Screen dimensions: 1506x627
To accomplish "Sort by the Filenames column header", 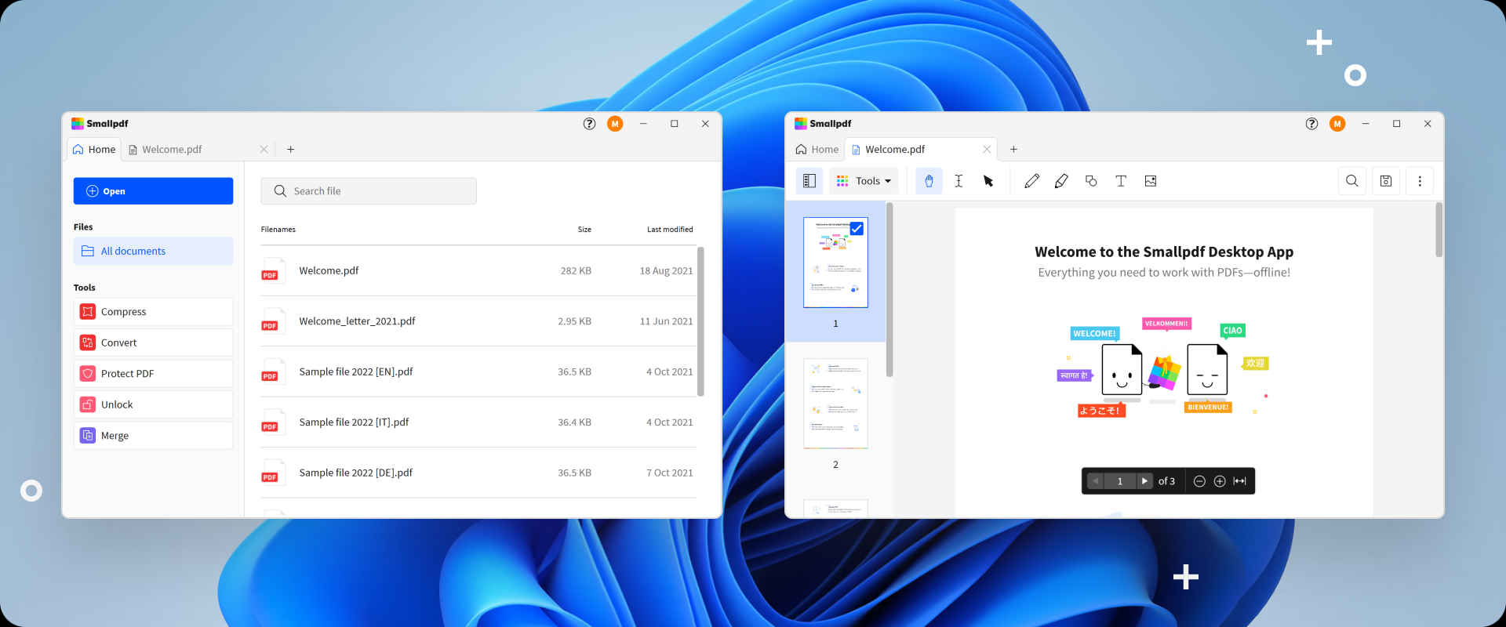I will [x=278, y=230].
